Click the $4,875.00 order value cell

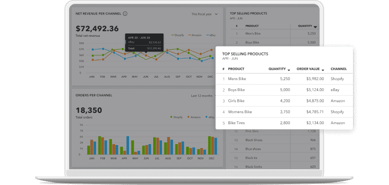pyautogui.click(x=315, y=101)
